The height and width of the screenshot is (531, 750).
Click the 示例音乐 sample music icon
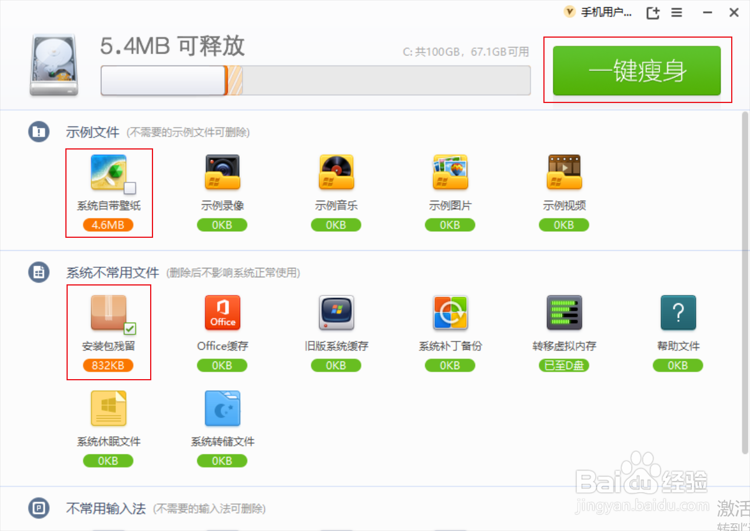tap(336, 171)
